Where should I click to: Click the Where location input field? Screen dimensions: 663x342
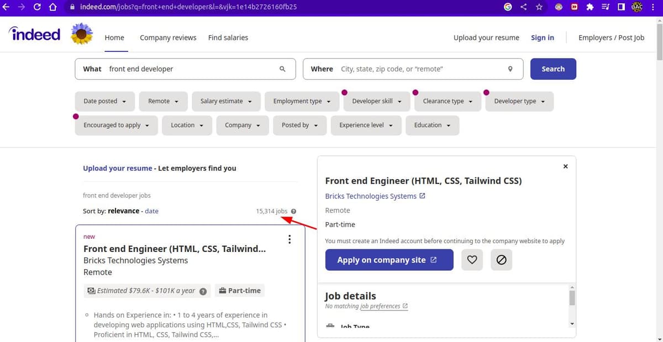pyautogui.click(x=420, y=69)
